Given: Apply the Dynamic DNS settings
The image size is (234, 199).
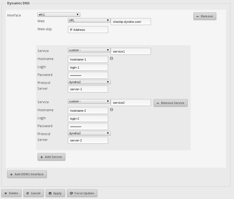Looking at the screenshot, I should coord(55,193).
